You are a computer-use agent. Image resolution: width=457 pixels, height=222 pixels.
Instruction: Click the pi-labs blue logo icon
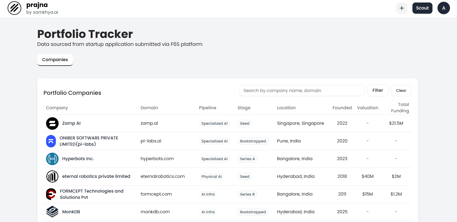[51, 141]
